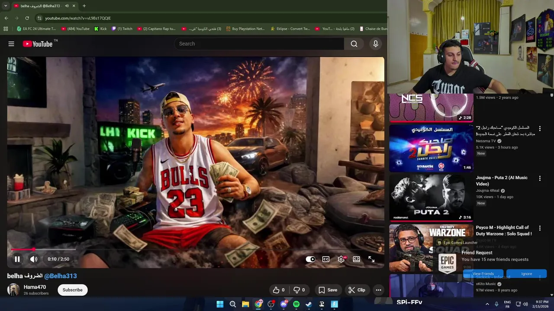The height and width of the screenshot is (311, 554).
Task: Open the Nessma TV channel name
Action: [486, 141]
